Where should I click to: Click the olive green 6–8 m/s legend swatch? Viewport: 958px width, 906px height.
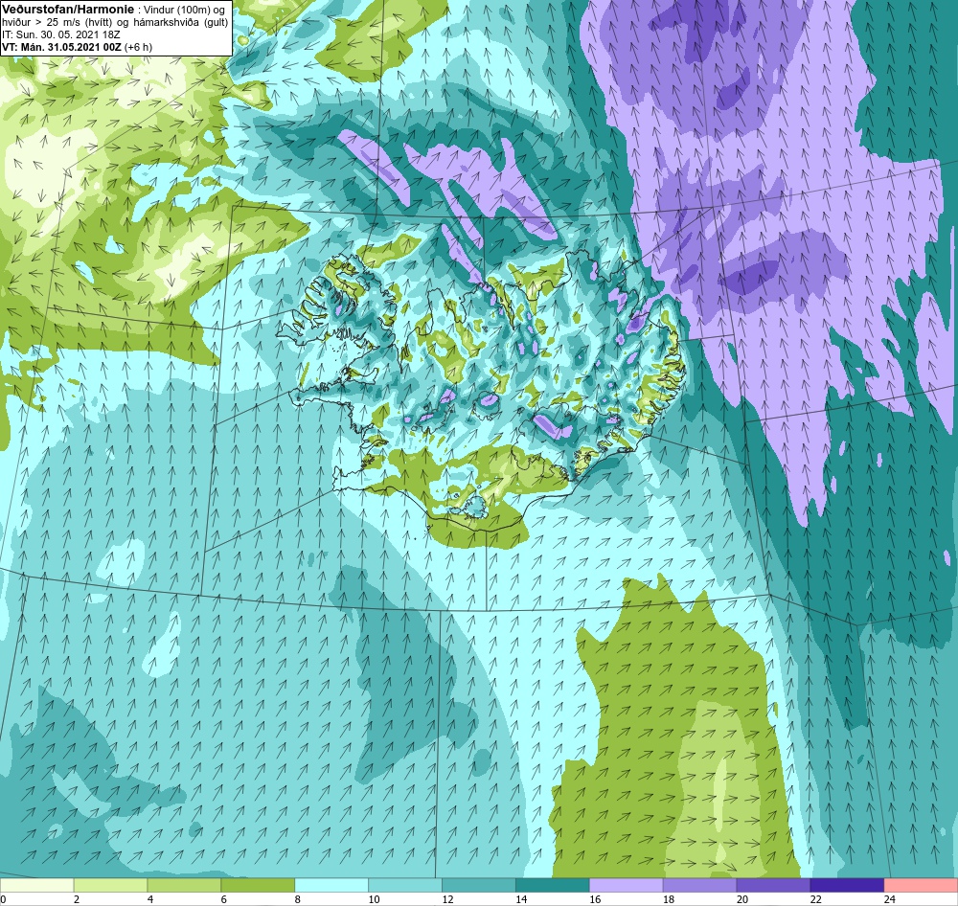(258, 885)
